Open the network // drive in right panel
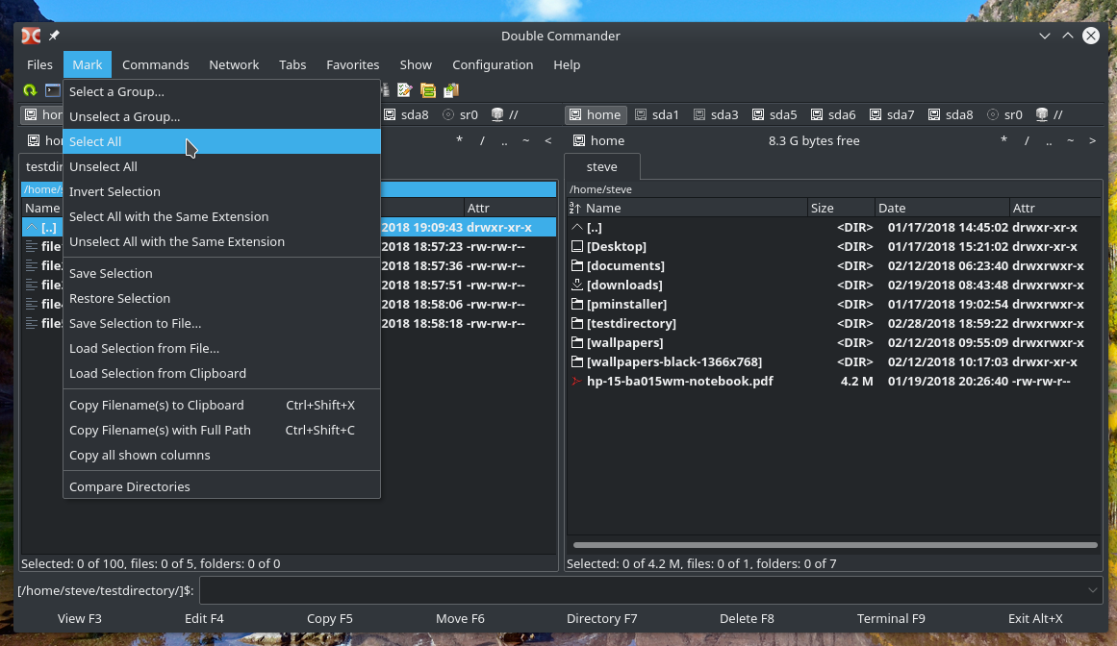Image resolution: width=1117 pixels, height=646 pixels. 1050,114
